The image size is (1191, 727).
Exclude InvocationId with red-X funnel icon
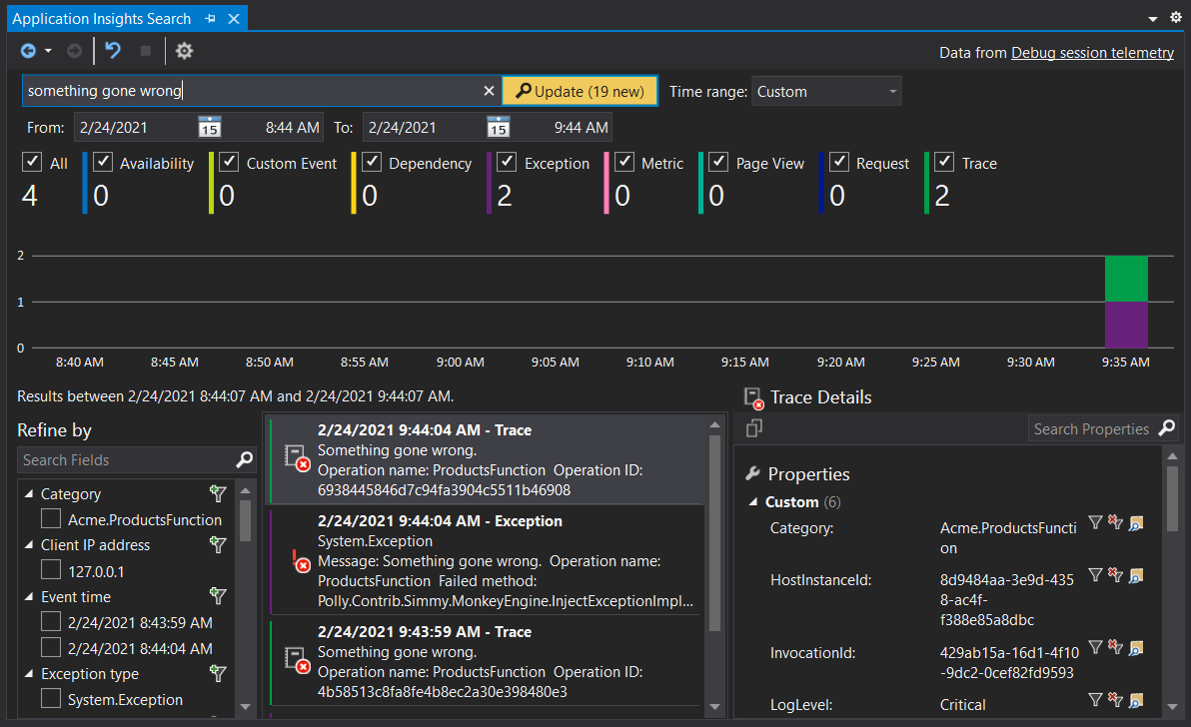click(x=1116, y=647)
